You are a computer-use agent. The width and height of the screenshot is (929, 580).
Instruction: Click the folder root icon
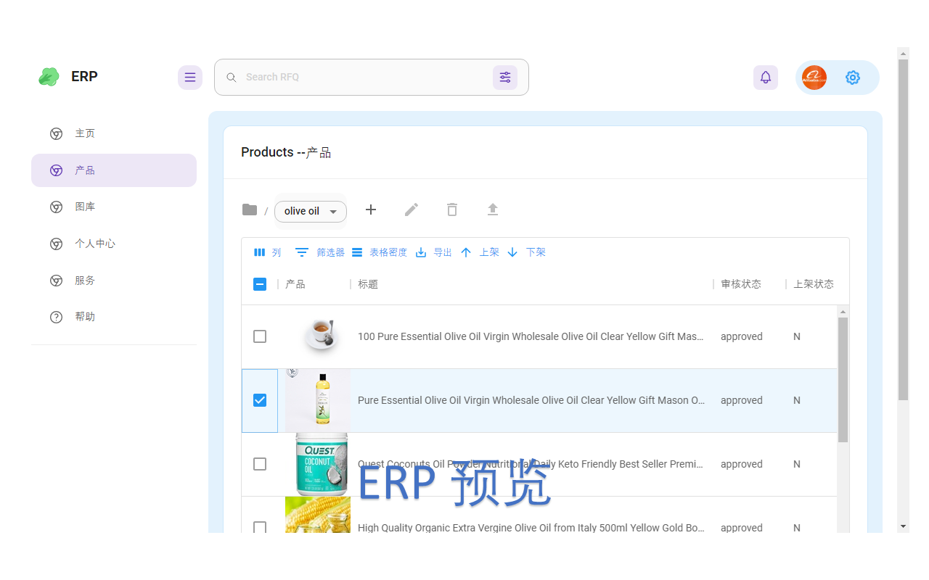(250, 210)
